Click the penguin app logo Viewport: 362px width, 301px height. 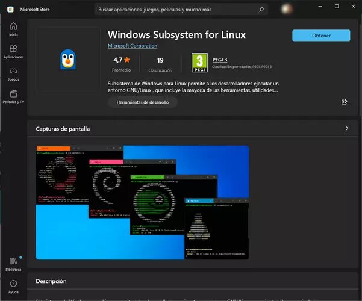(67, 60)
